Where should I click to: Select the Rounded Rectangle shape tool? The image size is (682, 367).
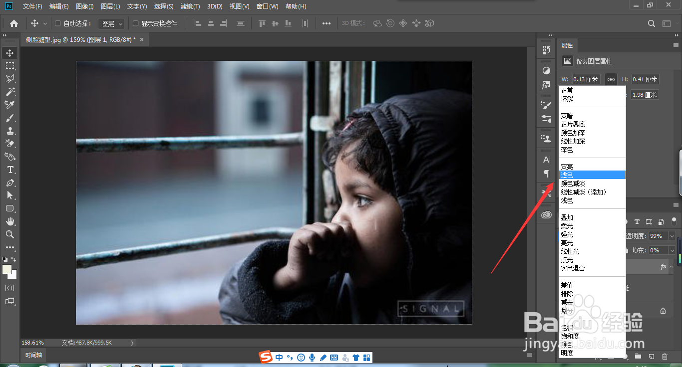coord(10,208)
